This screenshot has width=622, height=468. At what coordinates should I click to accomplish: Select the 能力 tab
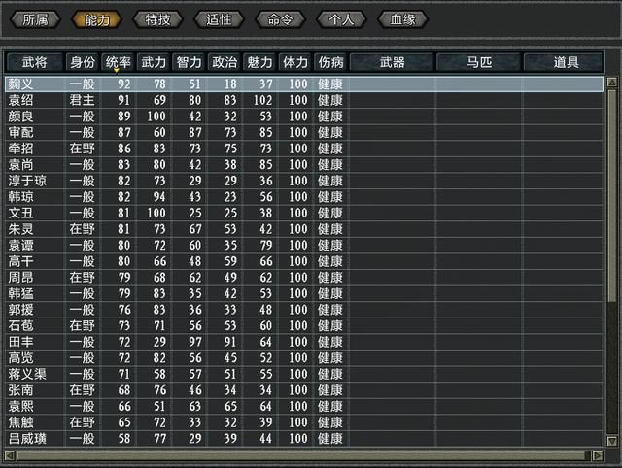pyautogui.click(x=96, y=19)
